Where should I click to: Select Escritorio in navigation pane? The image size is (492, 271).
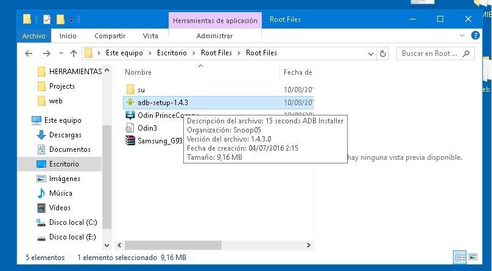[x=60, y=164]
